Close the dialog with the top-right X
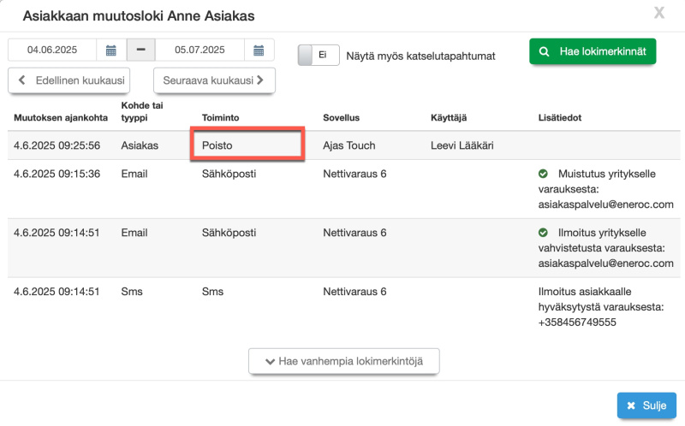Viewport: 685px width, 426px height. pos(658,13)
